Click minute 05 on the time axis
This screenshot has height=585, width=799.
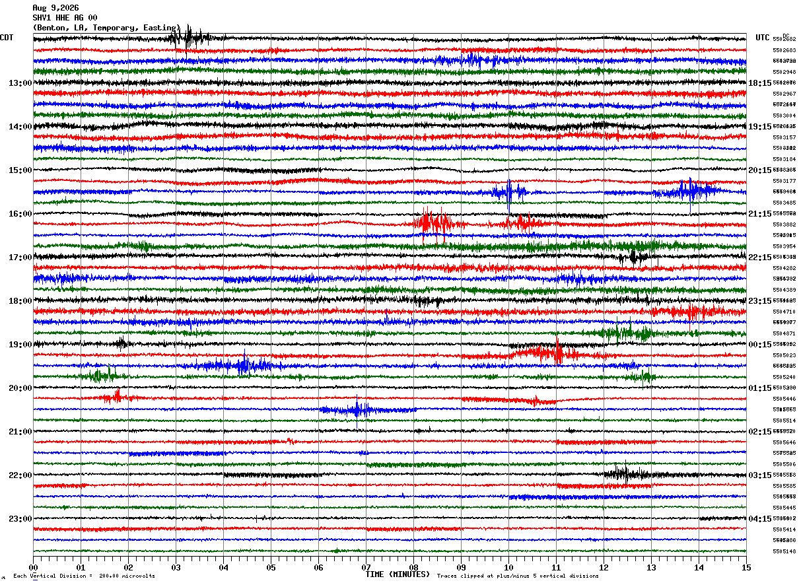coord(271,567)
